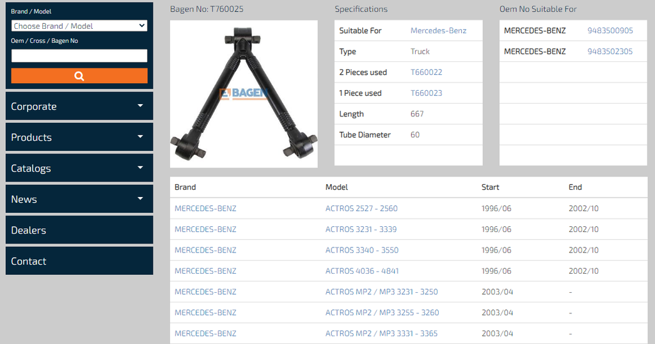
Task: Click MERCEDES-BENZ brand in ACTROS 4036 row
Action: tap(205, 271)
